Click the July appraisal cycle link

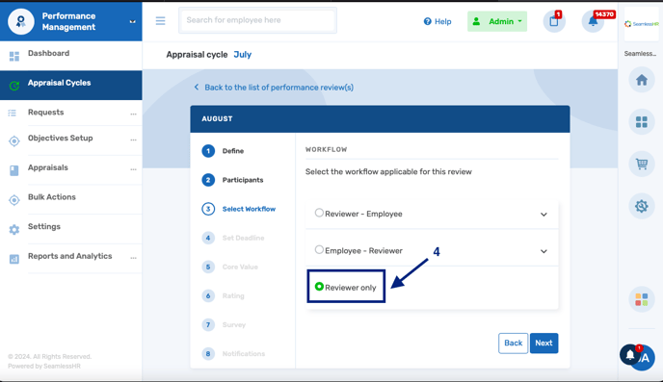coord(242,55)
